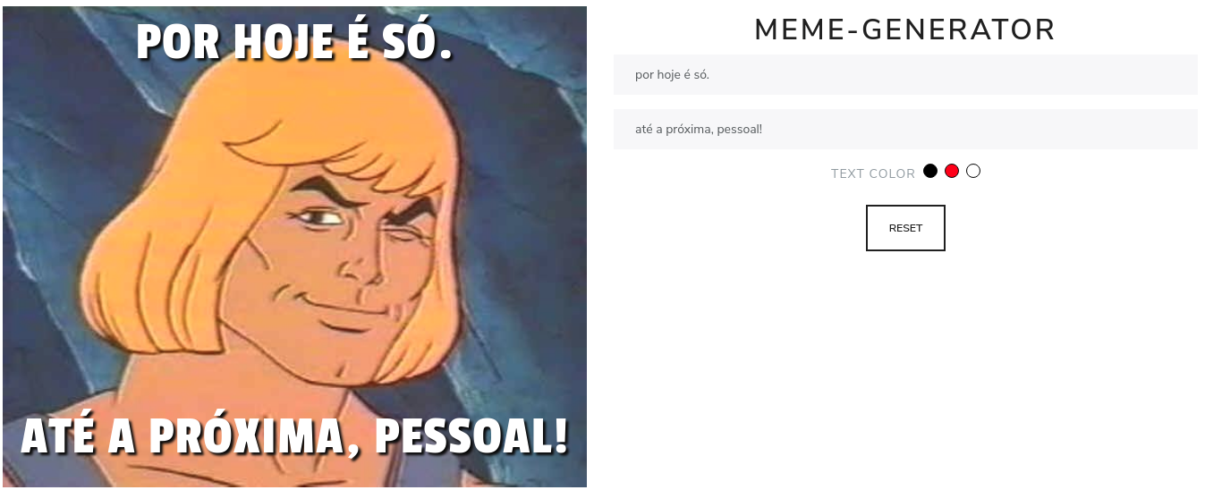Click the 'POR HOJE É SÓ.' caption on meme
The height and width of the screenshot is (490, 1205).
294,41
